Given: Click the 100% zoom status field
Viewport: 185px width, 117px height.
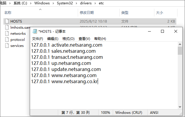Looking at the screenshot, I should coord(106,112).
